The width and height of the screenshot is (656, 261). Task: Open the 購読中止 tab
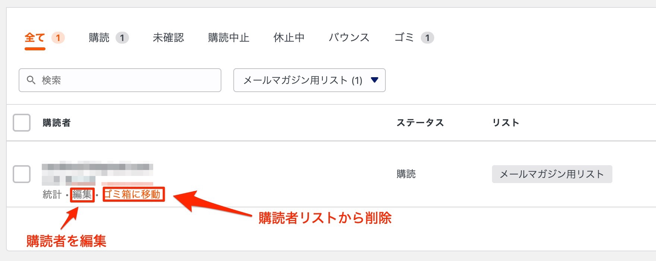(228, 38)
